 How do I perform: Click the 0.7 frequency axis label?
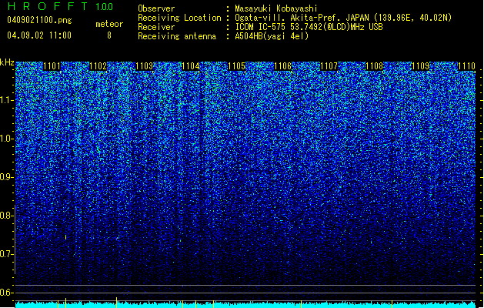[6, 254]
